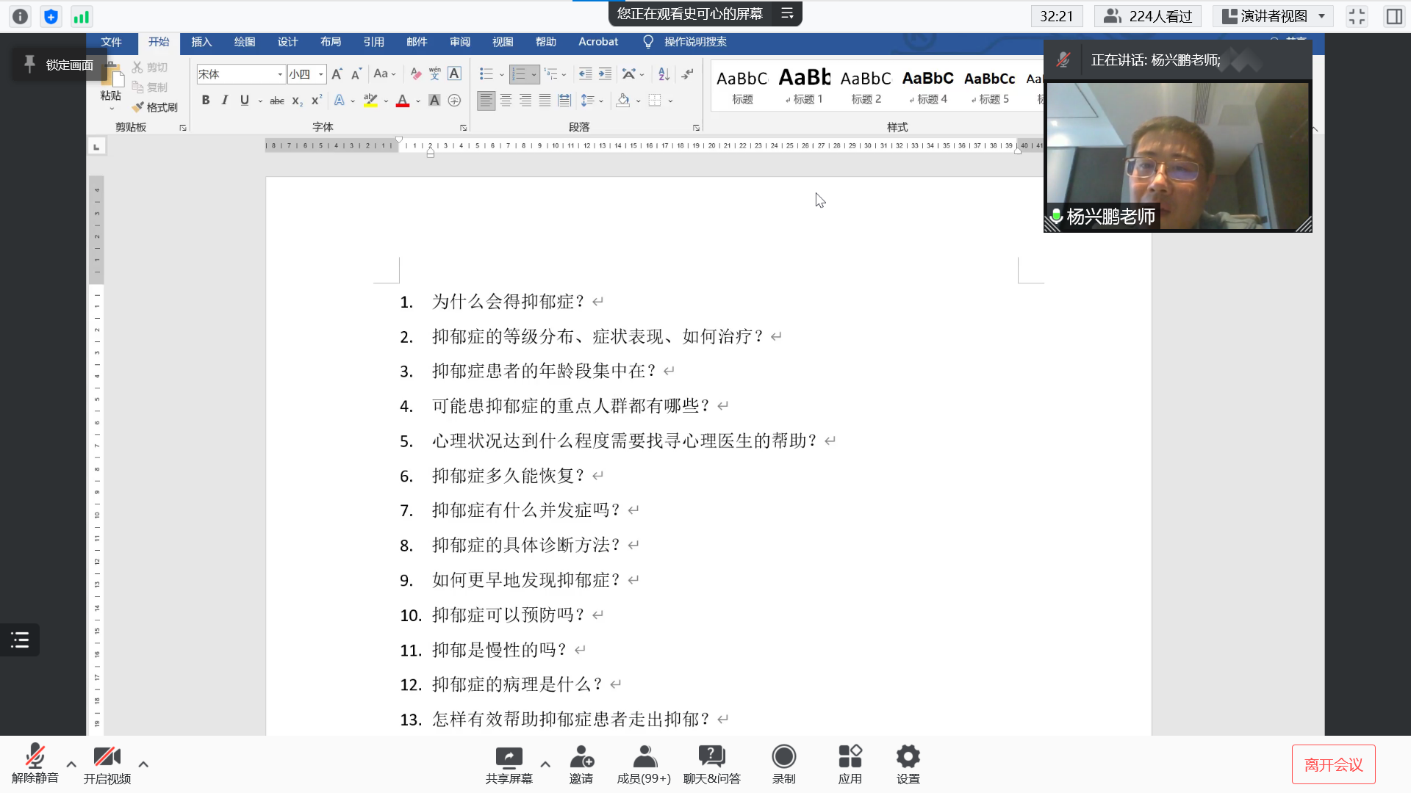
Task: Click the share screen icon
Action: 509,757
